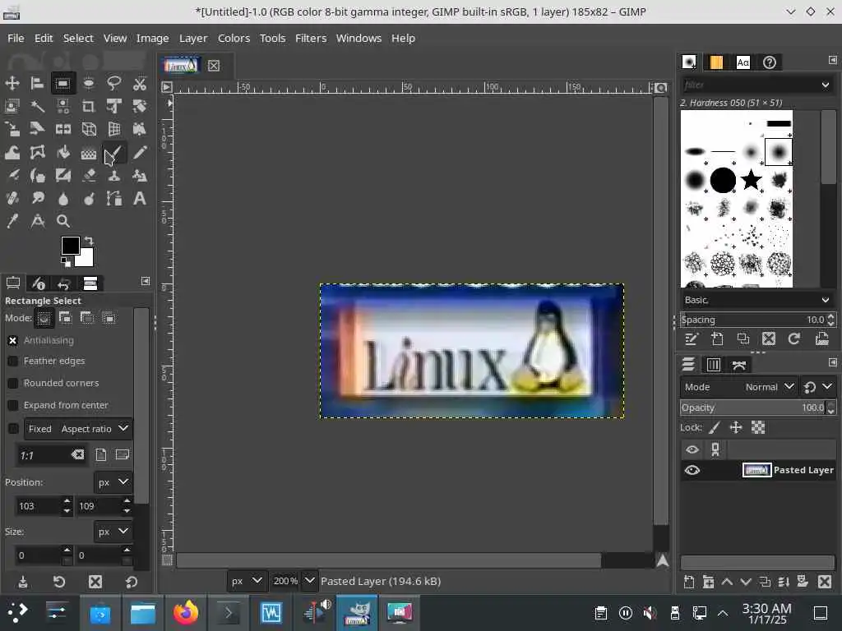Open the layer Mode Normal dropdown
The height and width of the screenshot is (631, 842).
(738, 387)
